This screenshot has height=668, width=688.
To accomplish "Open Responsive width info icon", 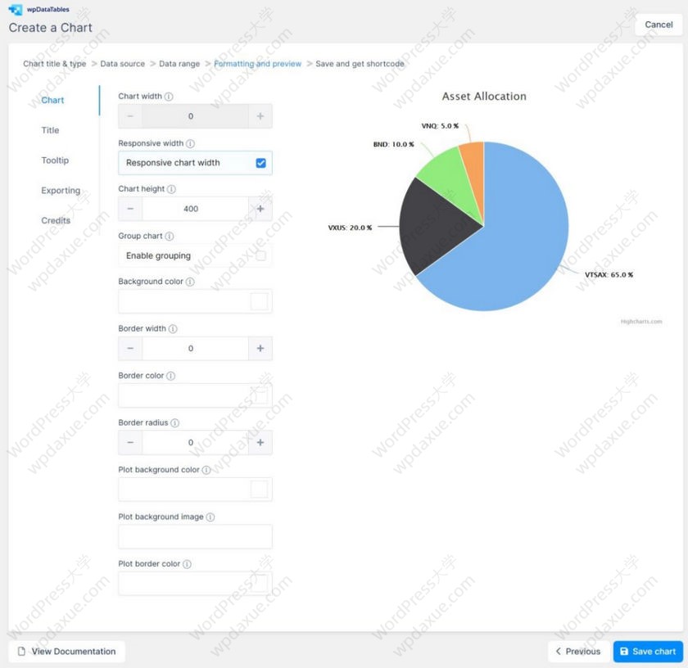I will coord(190,143).
